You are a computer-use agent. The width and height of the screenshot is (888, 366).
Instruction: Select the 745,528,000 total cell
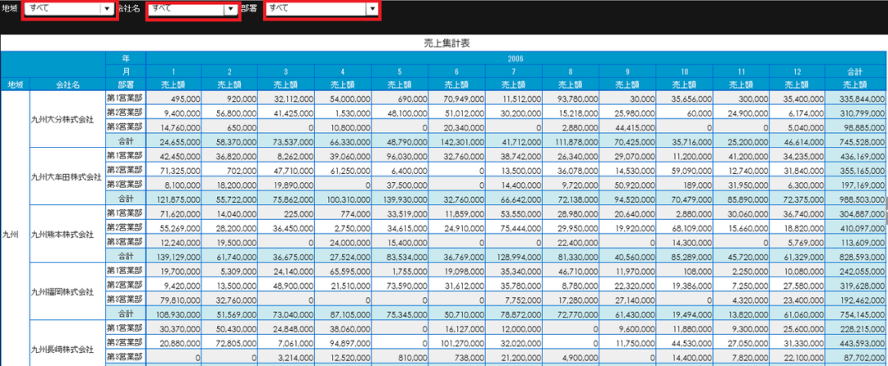(x=855, y=141)
